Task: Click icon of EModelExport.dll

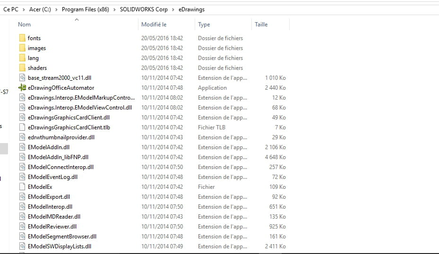Action: tap(22, 197)
